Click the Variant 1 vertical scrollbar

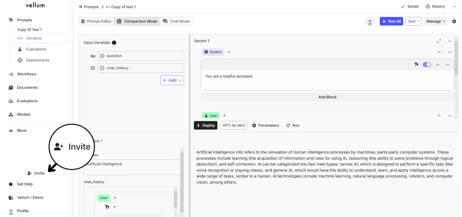tap(456, 58)
